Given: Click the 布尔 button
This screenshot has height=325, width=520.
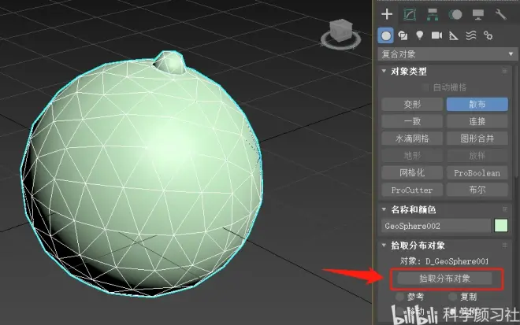Looking at the screenshot, I should tap(477, 190).
